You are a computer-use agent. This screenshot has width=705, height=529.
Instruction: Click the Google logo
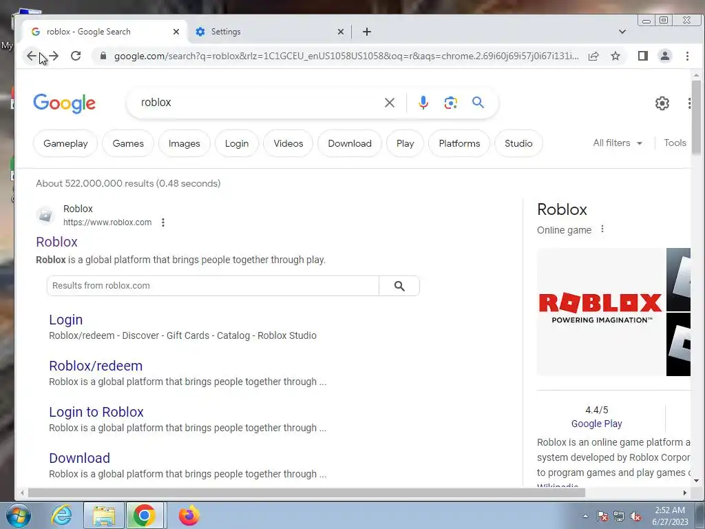pos(64,103)
